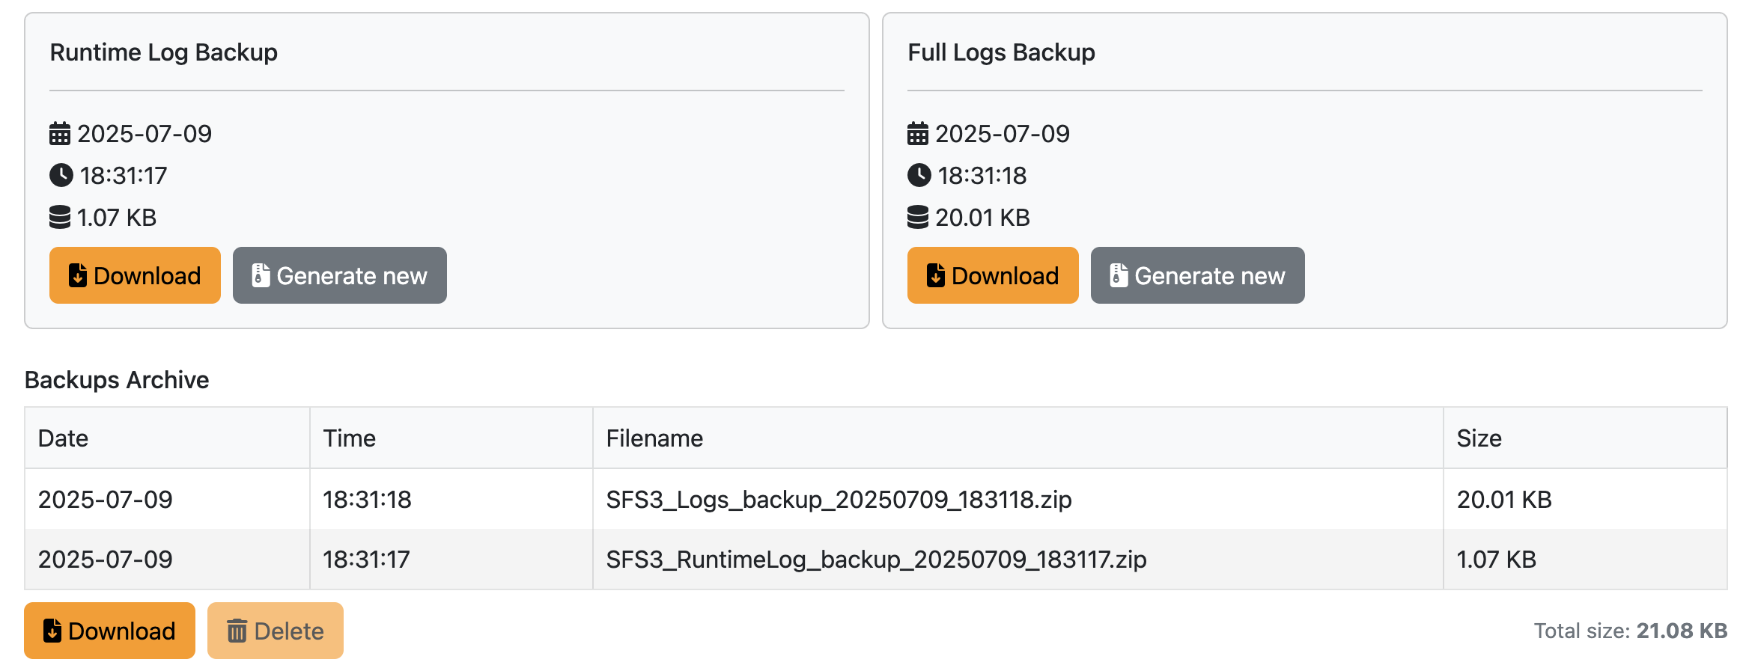Download the Runtime Log Backup

(x=135, y=276)
